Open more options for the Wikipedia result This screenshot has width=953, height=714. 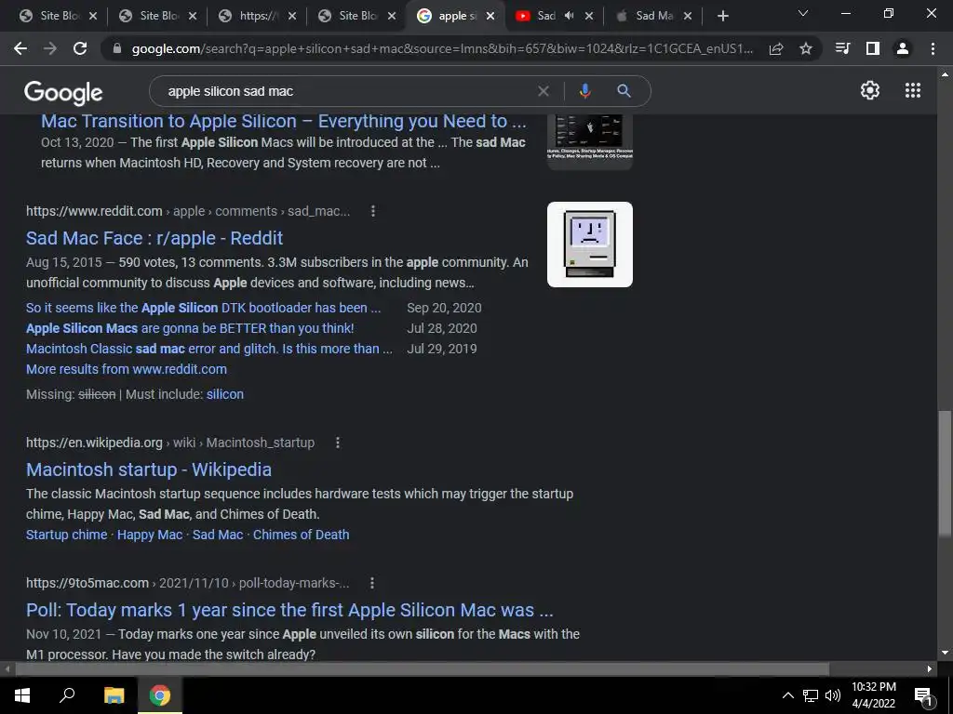point(338,443)
